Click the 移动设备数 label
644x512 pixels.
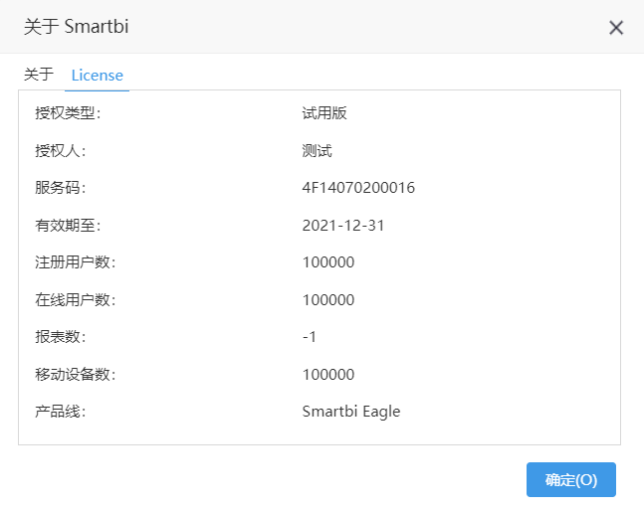click(x=76, y=375)
